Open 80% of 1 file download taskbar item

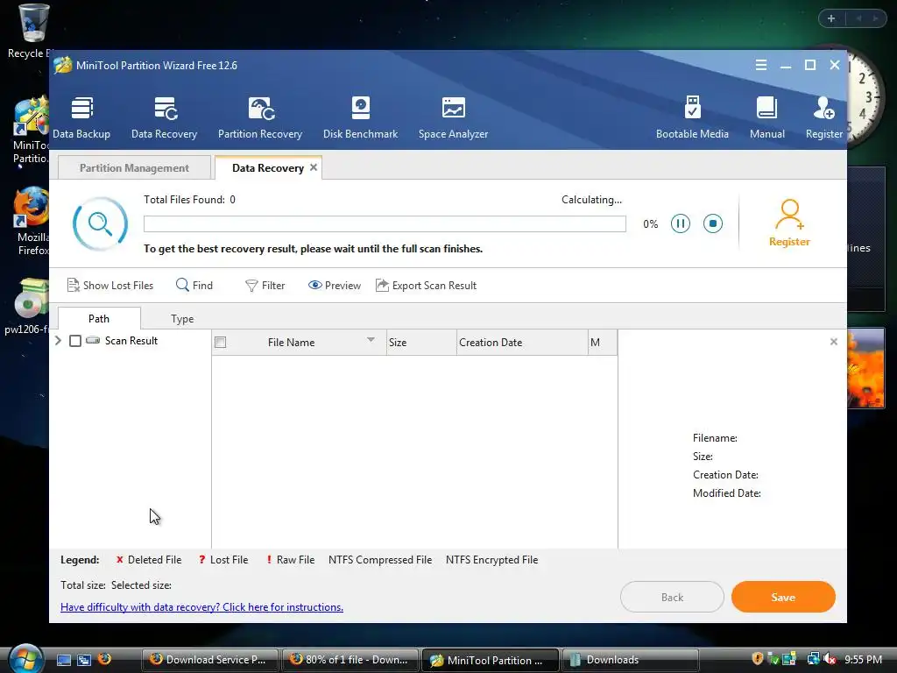[350, 660]
